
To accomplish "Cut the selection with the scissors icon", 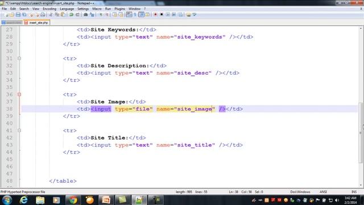I will click(x=51, y=15).
